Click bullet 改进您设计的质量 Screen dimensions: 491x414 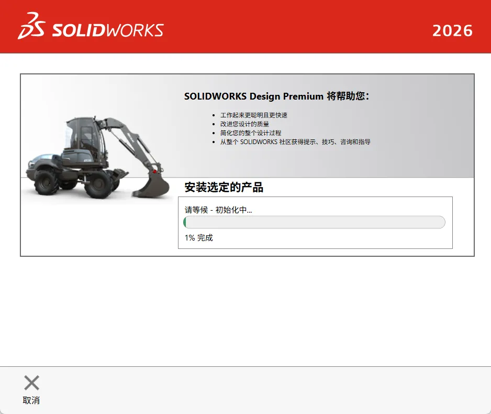pos(244,124)
